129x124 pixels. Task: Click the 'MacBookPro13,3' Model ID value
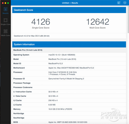tap(55, 64)
